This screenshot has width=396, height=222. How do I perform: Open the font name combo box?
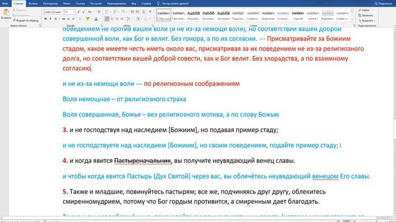click(x=53, y=12)
